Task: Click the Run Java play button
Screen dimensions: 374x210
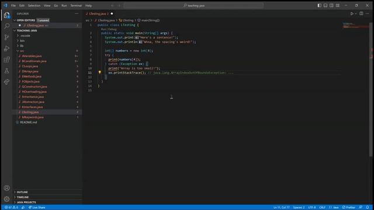Action: pyautogui.click(x=352, y=13)
